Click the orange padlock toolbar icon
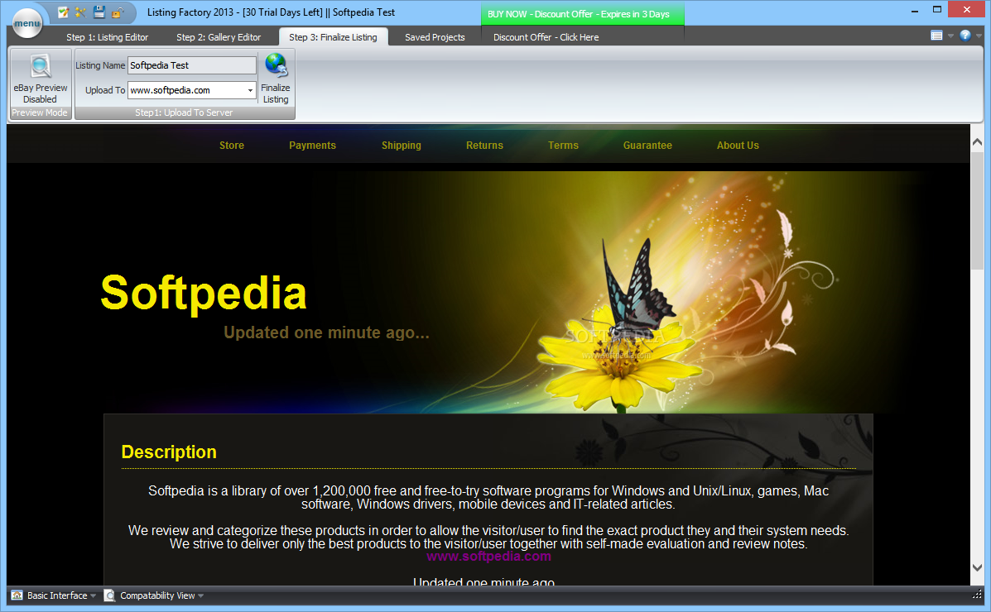This screenshot has width=991, height=612. pos(117,12)
